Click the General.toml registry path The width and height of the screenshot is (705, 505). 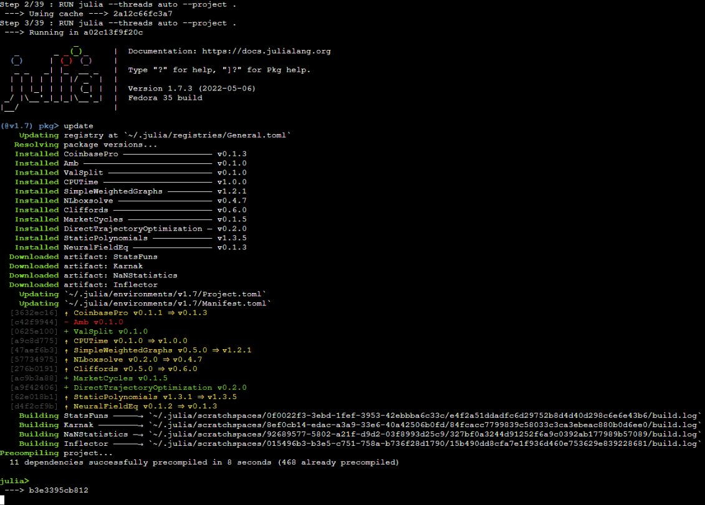tap(208, 135)
